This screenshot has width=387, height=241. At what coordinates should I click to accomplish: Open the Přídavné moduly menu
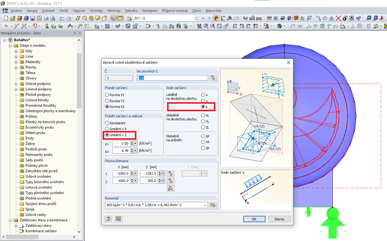pos(175,11)
